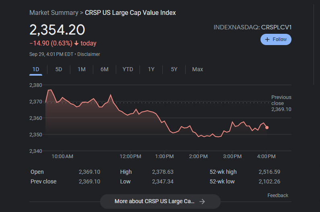Screen dimensions: 320x212
Task: Click the Open value 2,369.10
Action: tap(89, 172)
